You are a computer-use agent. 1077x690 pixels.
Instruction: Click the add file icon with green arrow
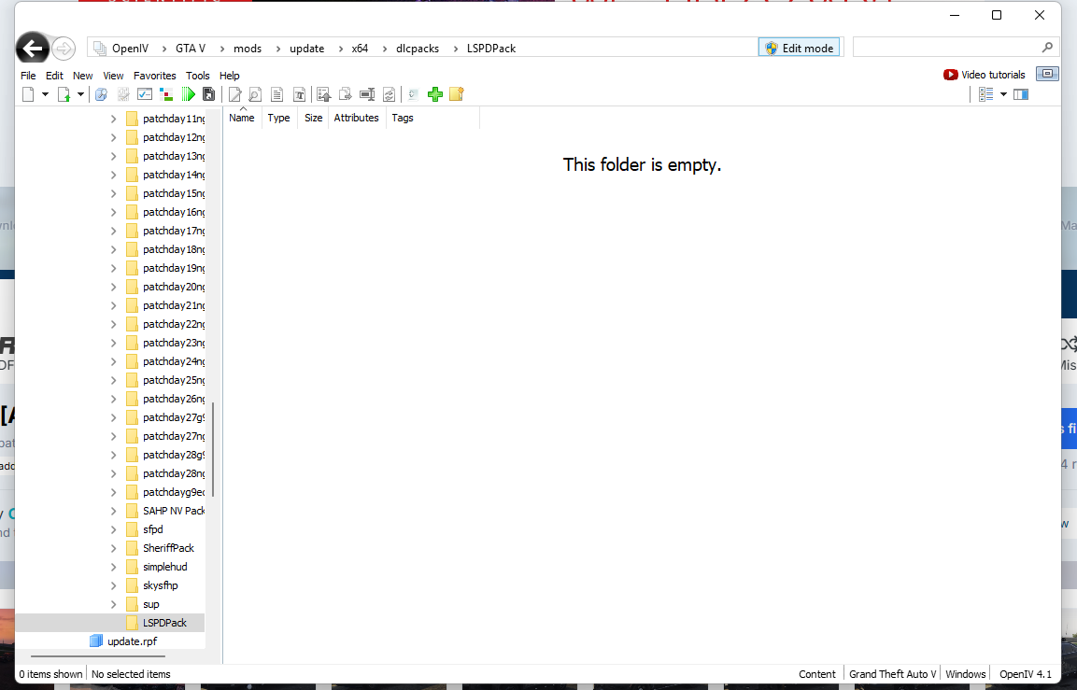tap(64, 94)
